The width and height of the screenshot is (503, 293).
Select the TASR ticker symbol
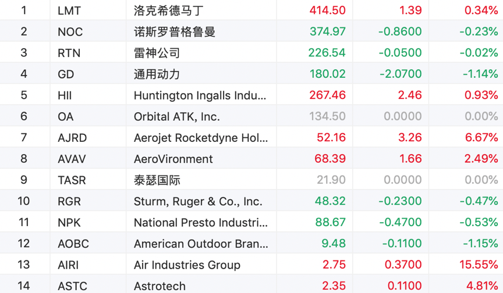coord(72,180)
